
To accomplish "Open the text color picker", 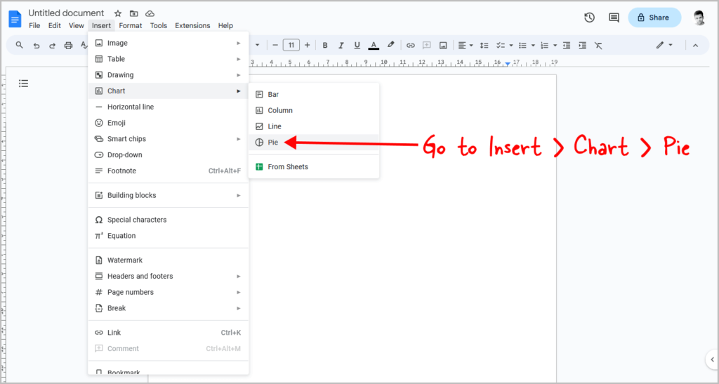I will pos(374,46).
